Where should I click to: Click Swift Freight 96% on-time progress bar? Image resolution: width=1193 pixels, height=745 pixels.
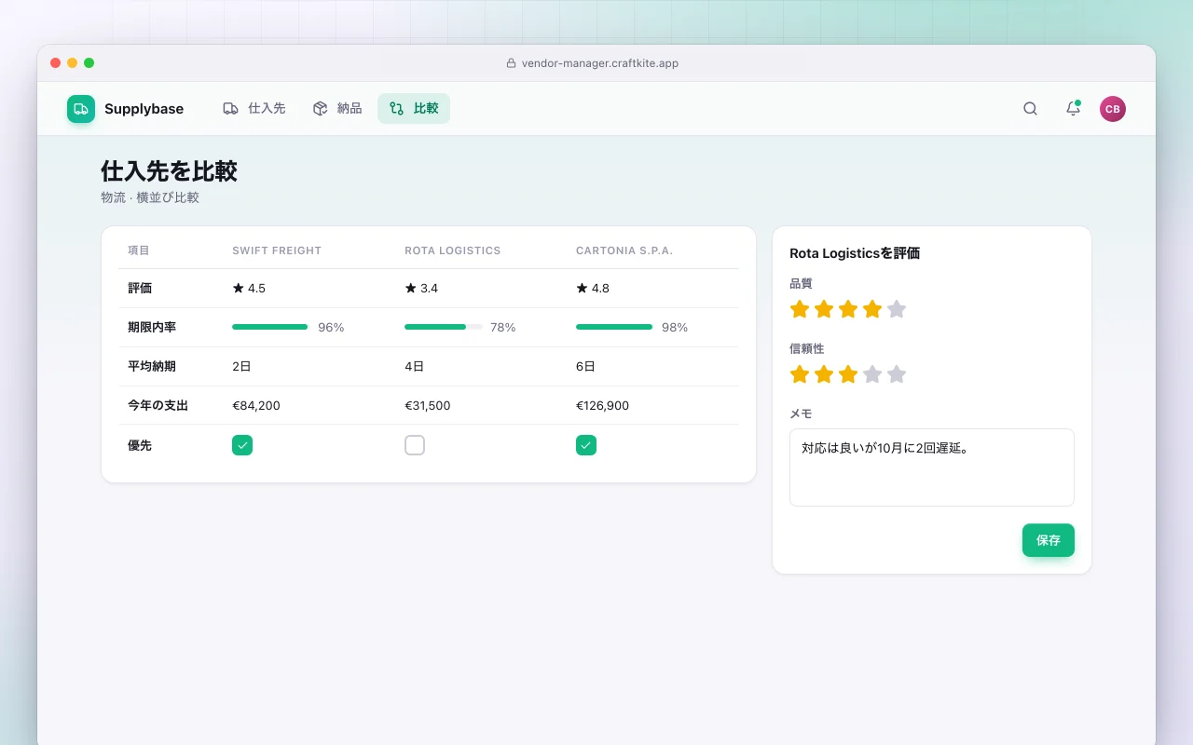271,327
